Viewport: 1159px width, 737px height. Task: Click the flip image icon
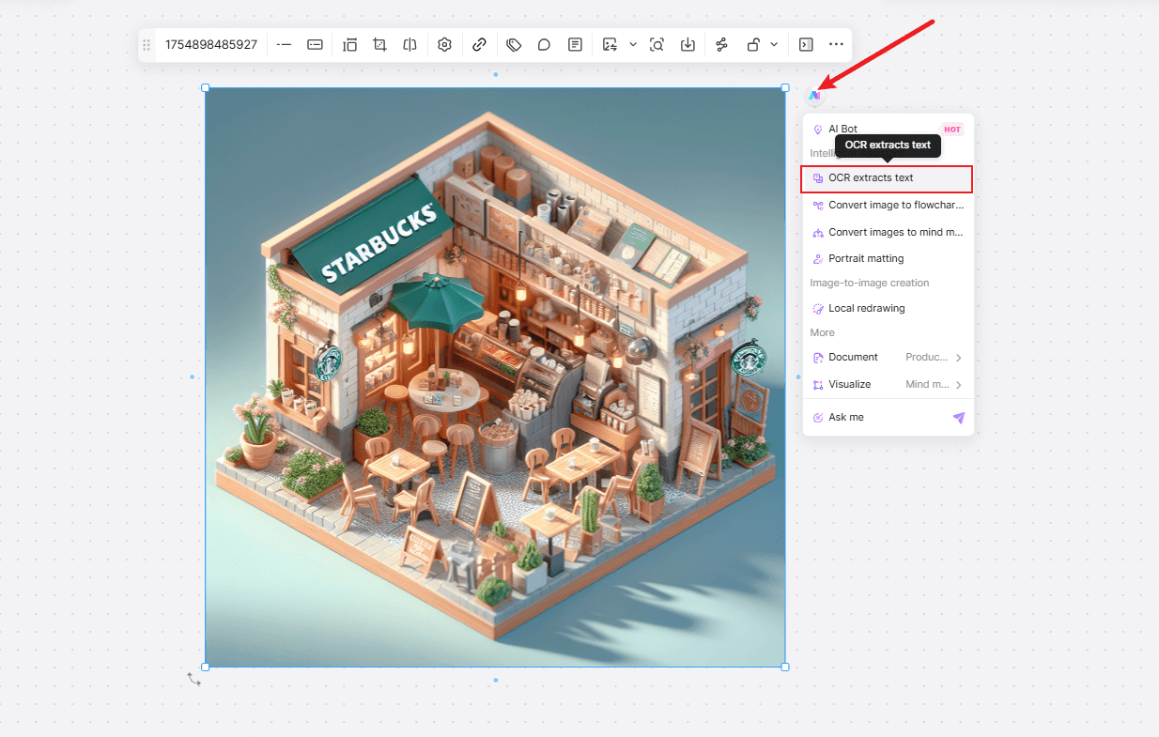(410, 44)
